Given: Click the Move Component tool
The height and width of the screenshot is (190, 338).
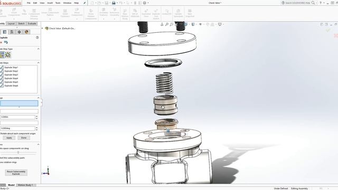Looking at the screenshot, I should pos(77,12).
